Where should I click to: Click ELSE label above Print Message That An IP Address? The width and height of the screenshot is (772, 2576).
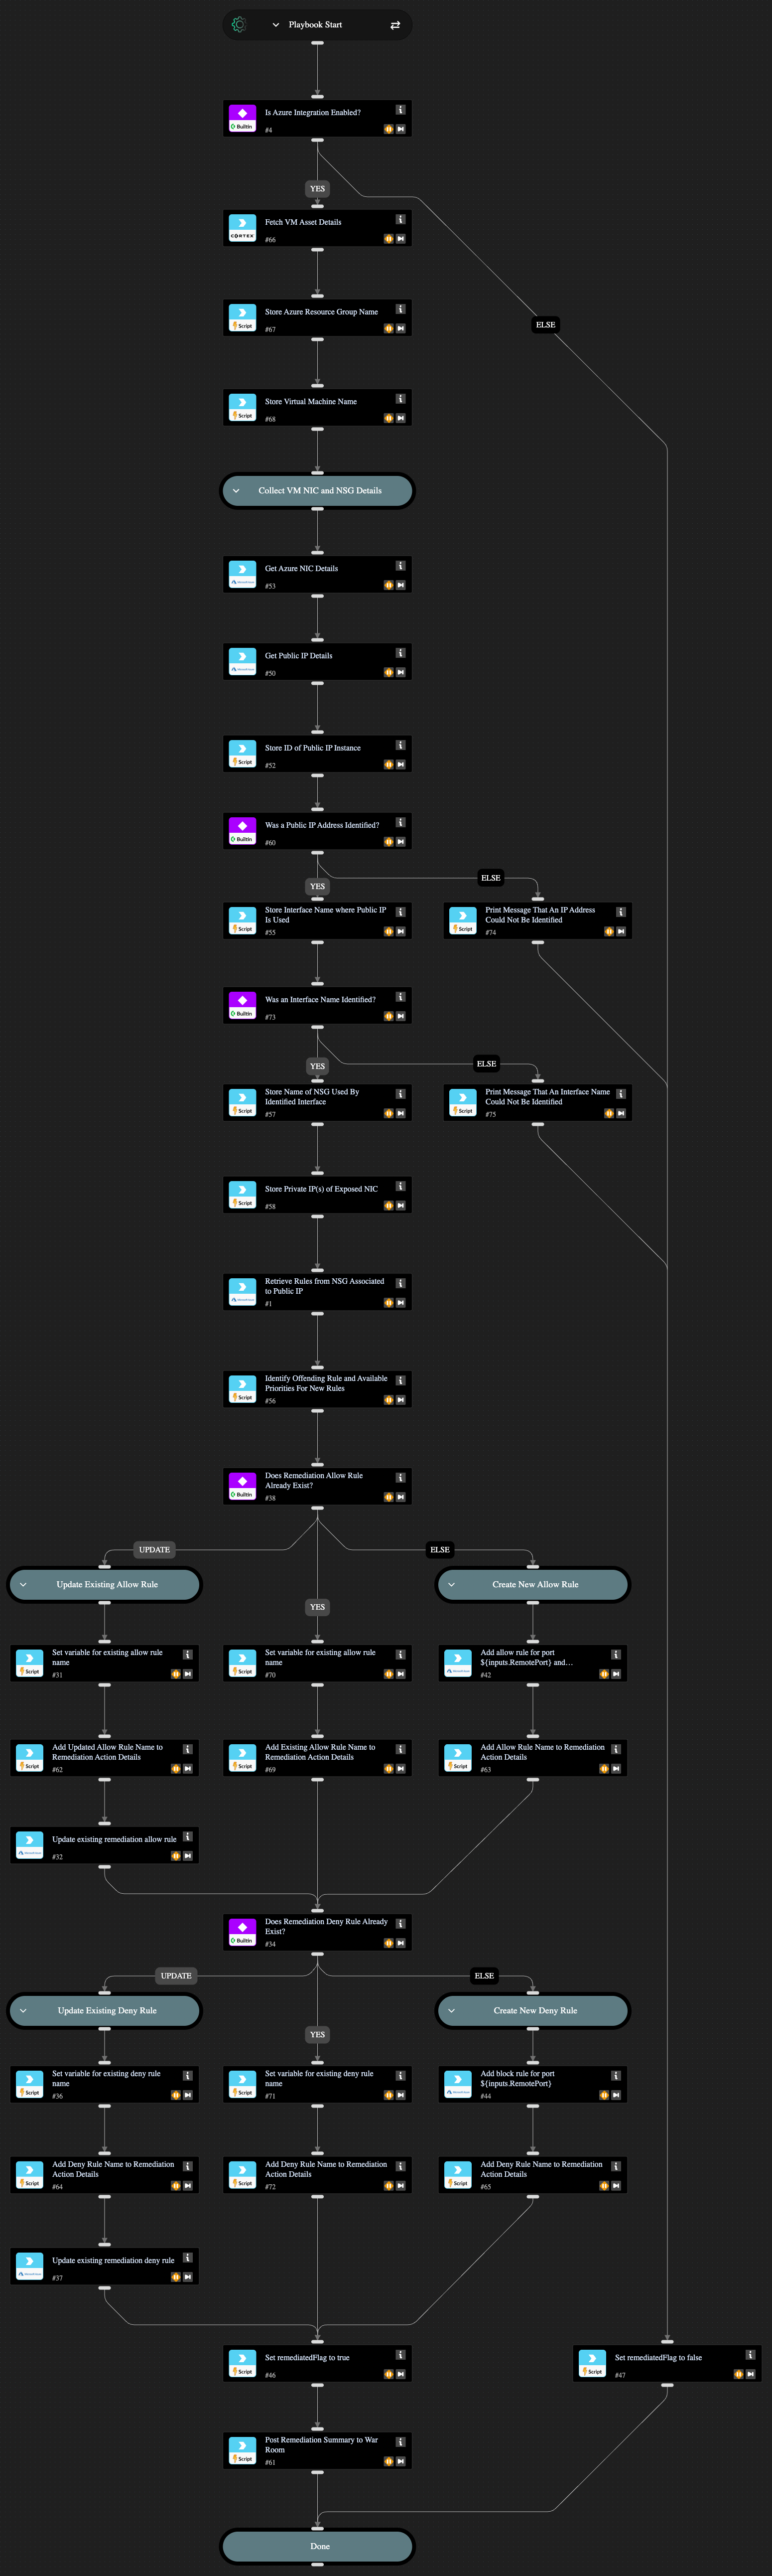coord(490,878)
